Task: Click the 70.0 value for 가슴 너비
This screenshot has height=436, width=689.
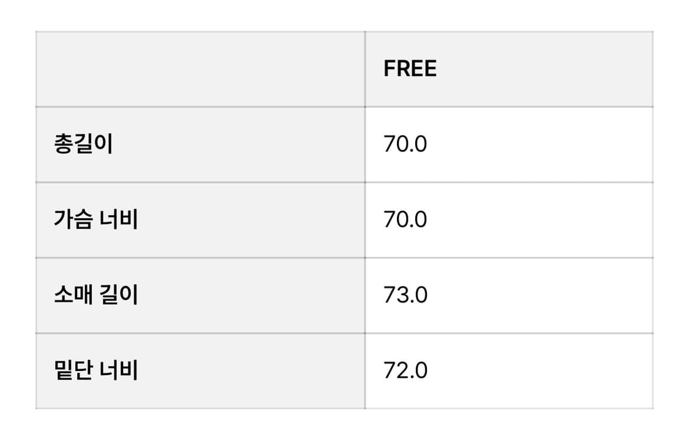Action: pyautogui.click(x=405, y=220)
